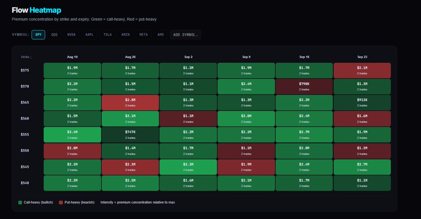Select the META symbol chip
The image size is (421, 219).
point(143,35)
